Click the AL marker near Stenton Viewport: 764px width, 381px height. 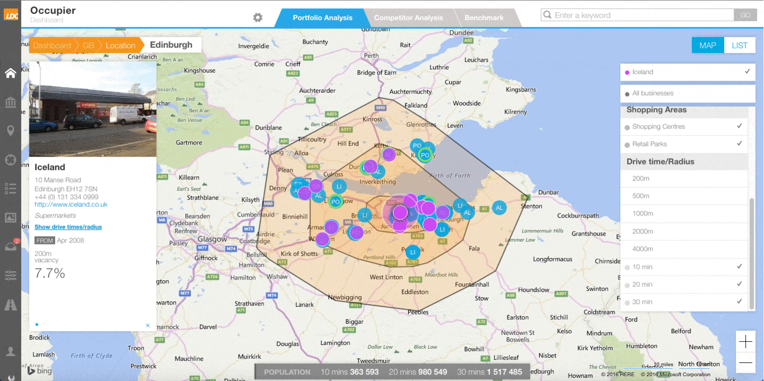point(499,208)
